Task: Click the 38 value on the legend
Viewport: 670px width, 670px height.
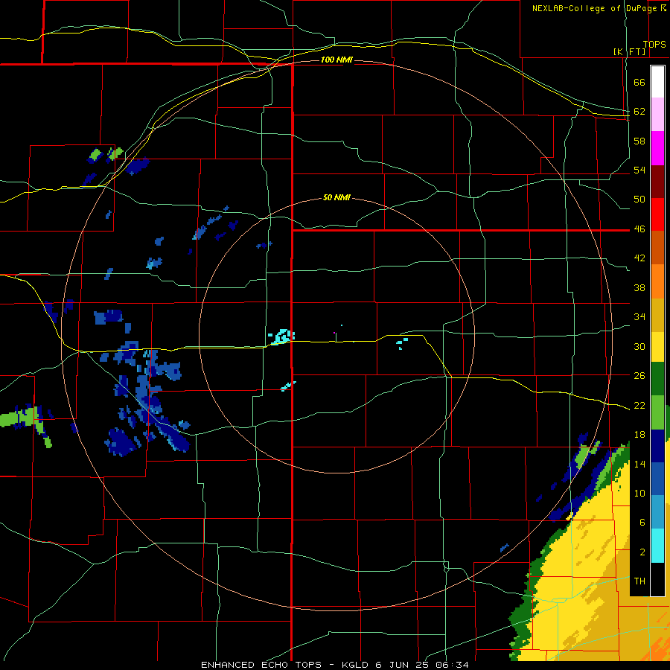Action: click(639, 287)
